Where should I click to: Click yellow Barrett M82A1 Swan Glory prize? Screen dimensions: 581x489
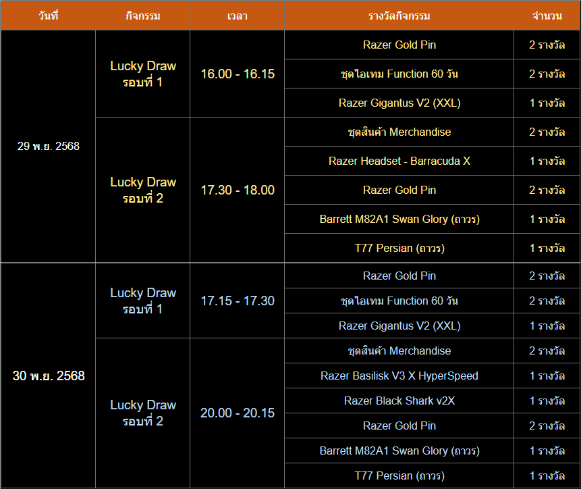(399, 219)
